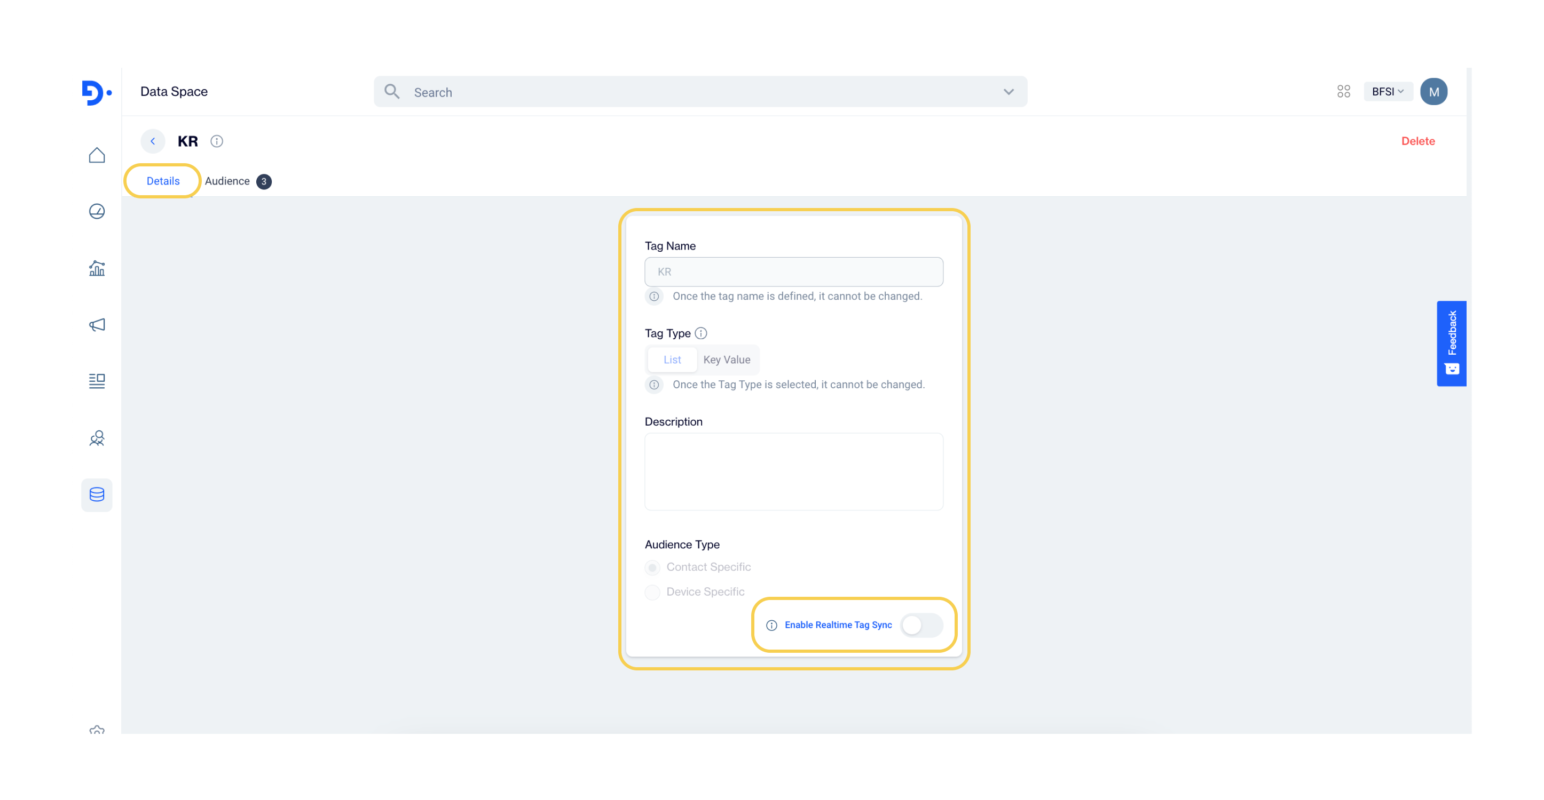Open the campaigns megaphone sidebar icon
1544x800 pixels.
click(x=97, y=325)
